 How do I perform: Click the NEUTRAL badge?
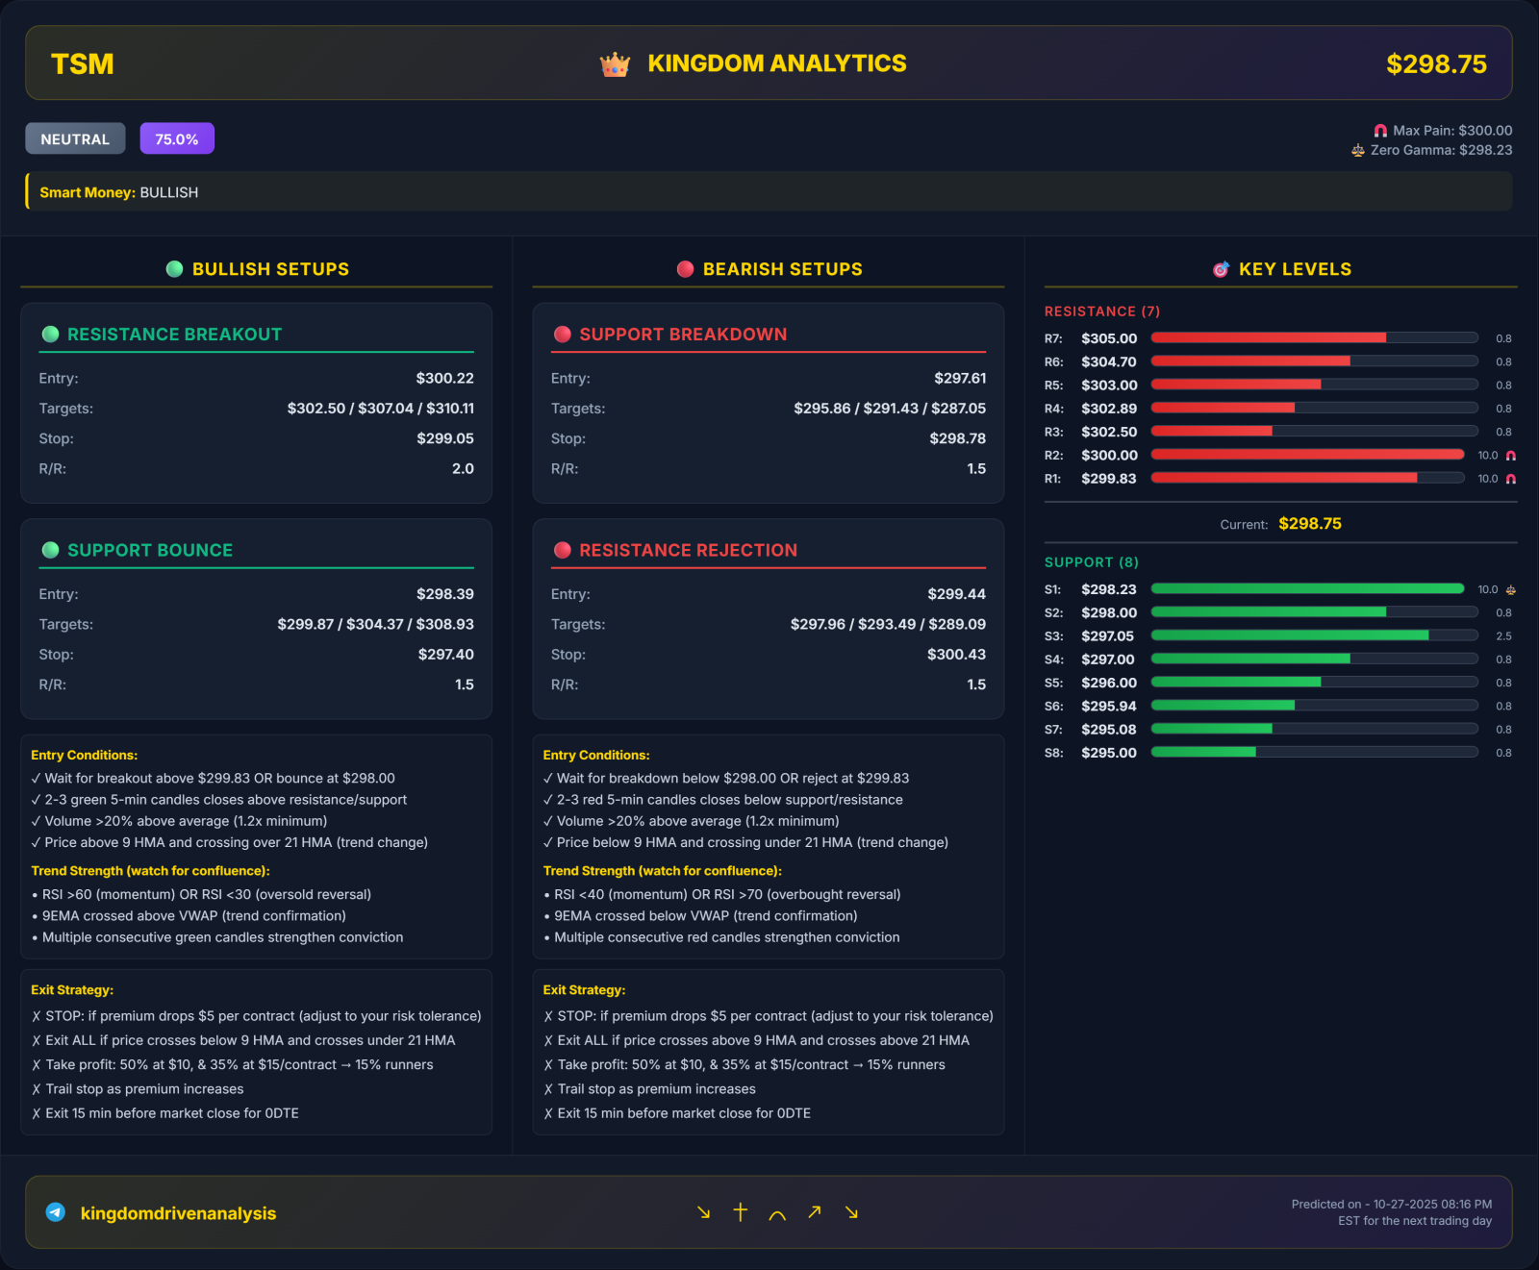[x=75, y=139]
